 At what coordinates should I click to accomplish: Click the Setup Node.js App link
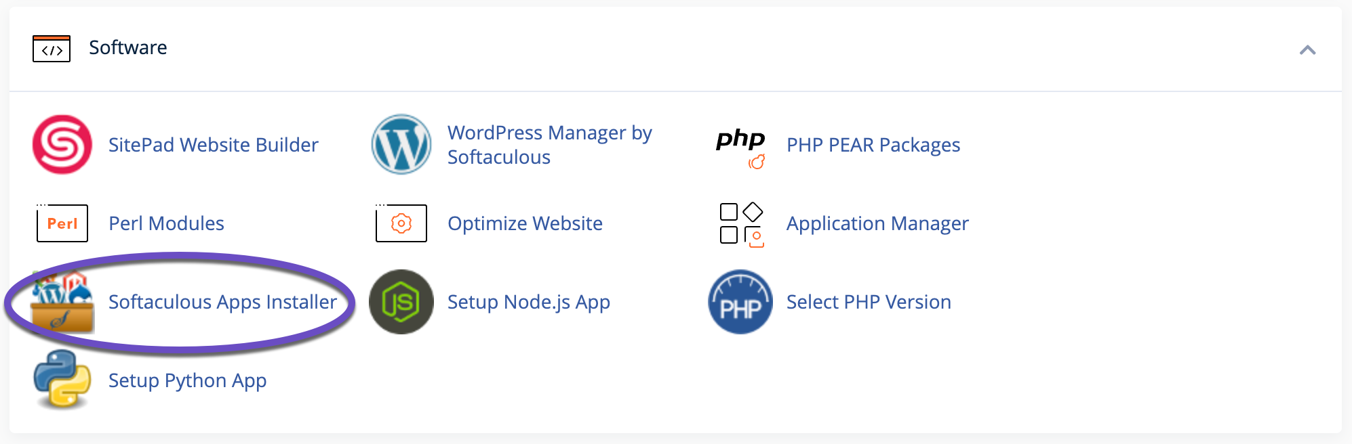(528, 302)
